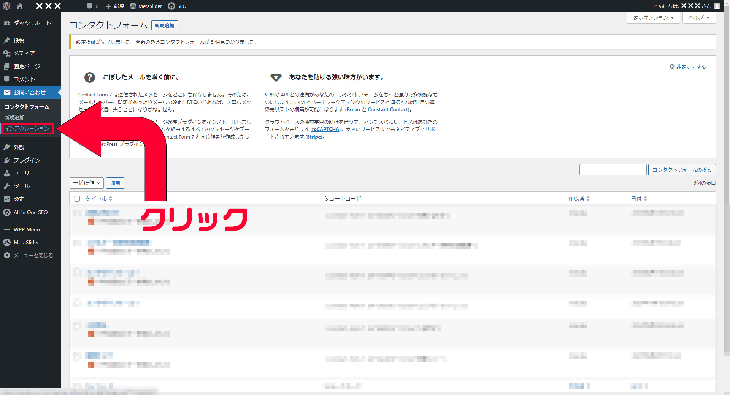Image resolution: width=730 pixels, height=395 pixels.
Task: Click the envelope icon for Contact
Action: pyautogui.click(x=7, y=92)
